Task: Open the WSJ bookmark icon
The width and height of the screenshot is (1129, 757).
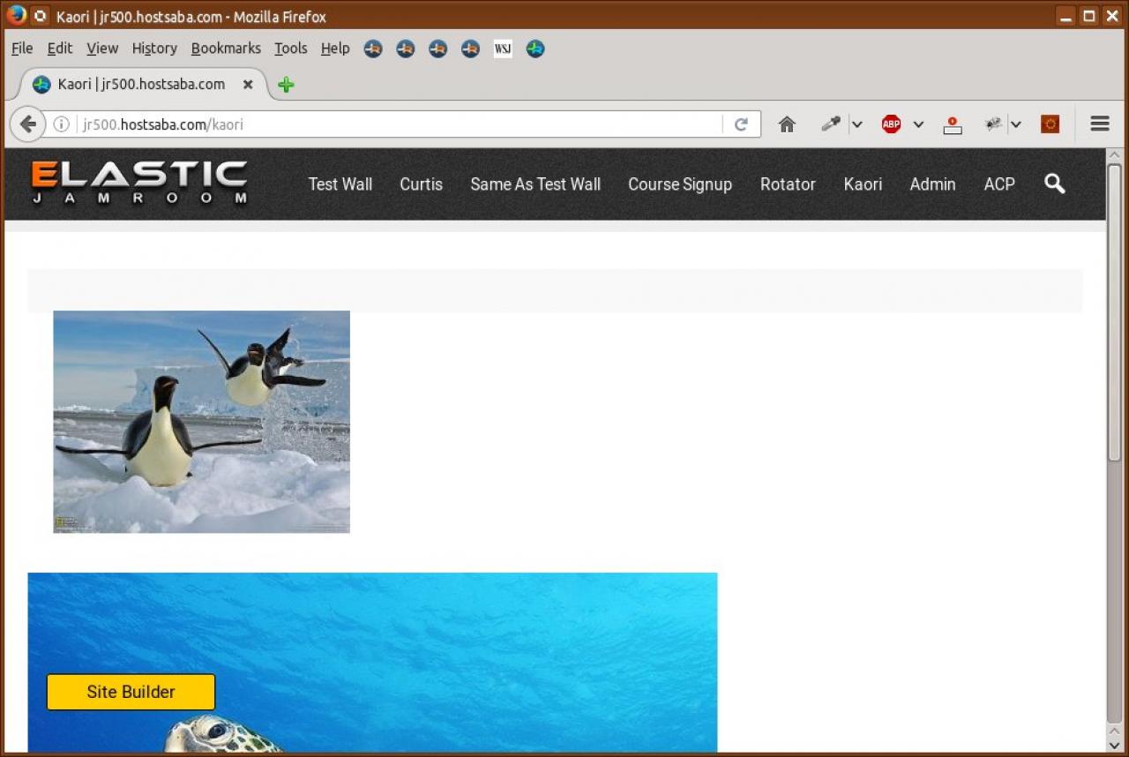Action: (x=503, y=49)
